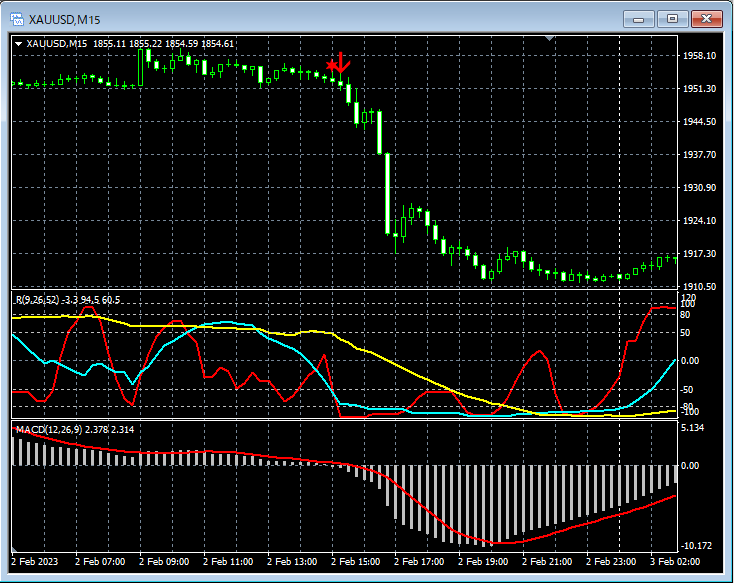Toggle the one-click trading arrow beside XAUUSD,M15

click(x=18, y=44)
